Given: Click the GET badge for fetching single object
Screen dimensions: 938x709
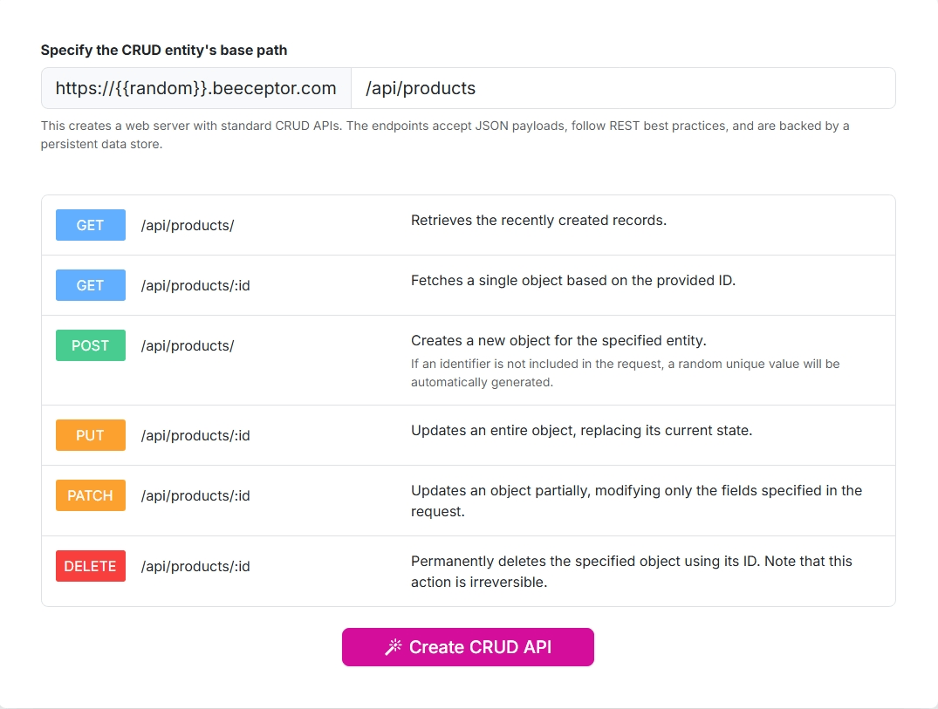Looking at the screenshot, I should 90,285.
